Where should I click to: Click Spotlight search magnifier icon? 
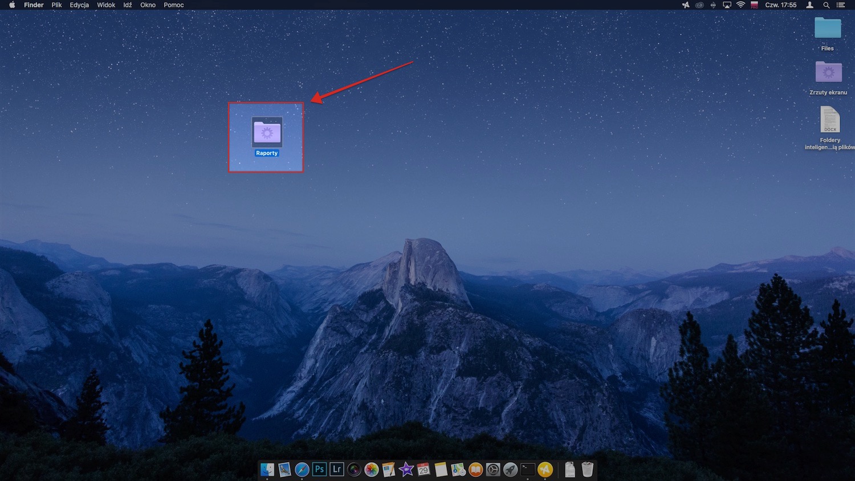pyautogui.click(x=826, y=5)
